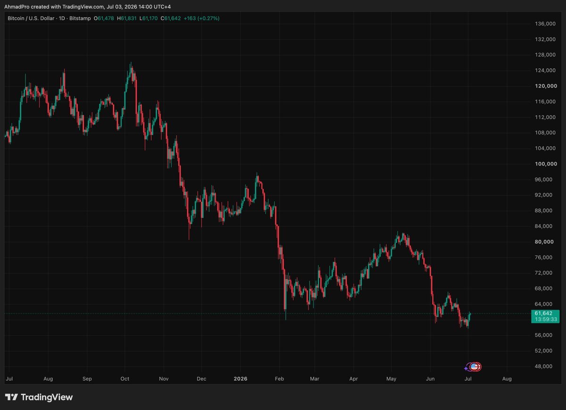Click the US flag economic event icon
566x410 pixels.
point(474,367)
